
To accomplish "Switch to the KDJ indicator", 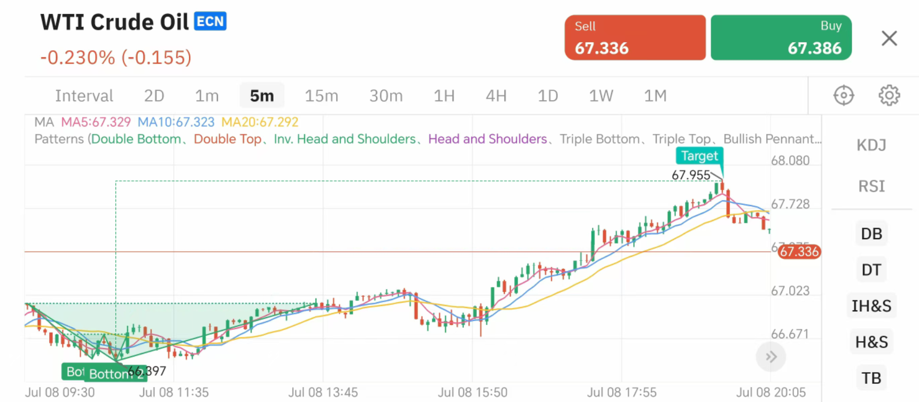I will point(871,145).
